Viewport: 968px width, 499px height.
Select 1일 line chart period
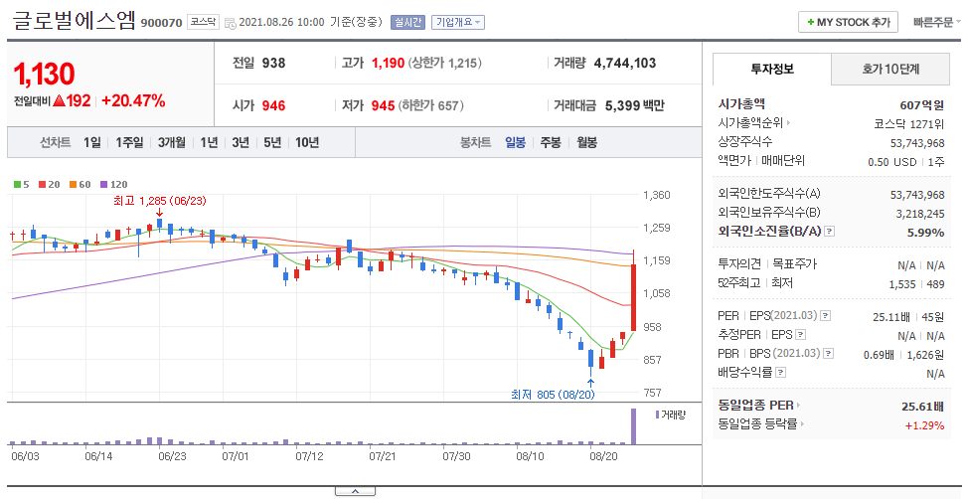tap(92, 143)
